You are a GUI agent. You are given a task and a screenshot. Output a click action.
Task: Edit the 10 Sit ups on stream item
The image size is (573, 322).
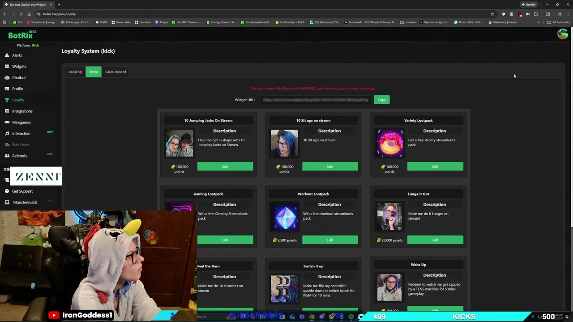point(330,166)
